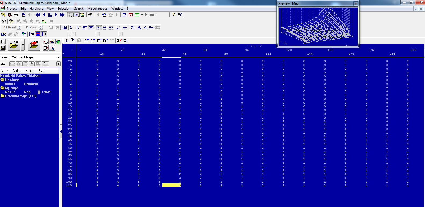Click the percent display icon
This screenshot has height=207, width=425.
tap(133, 27)
